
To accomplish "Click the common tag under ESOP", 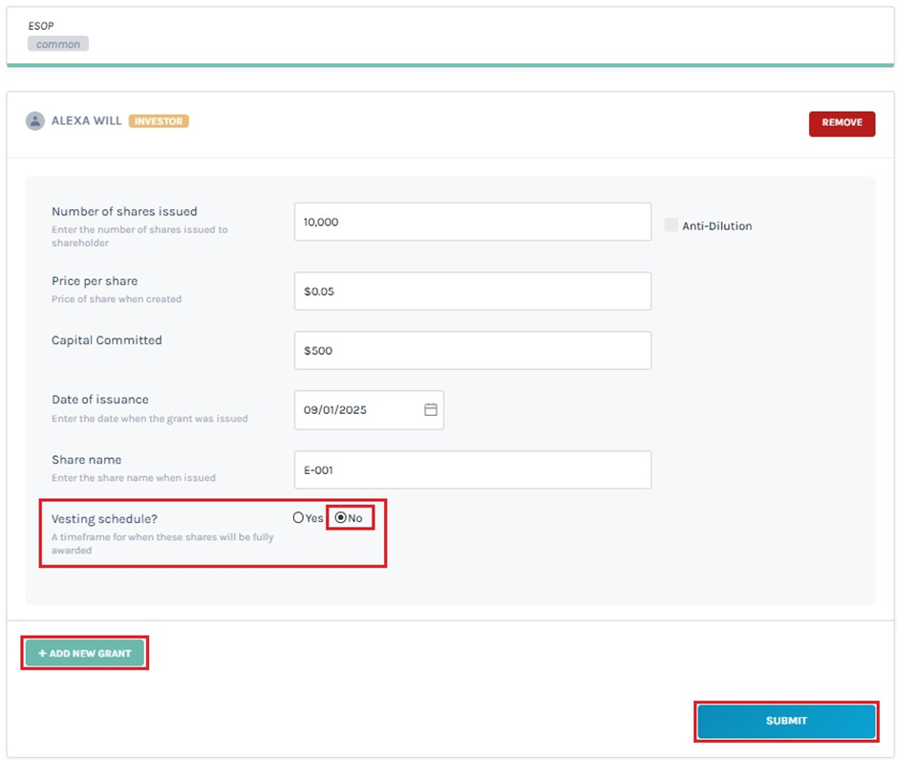I will pos(58,44).
